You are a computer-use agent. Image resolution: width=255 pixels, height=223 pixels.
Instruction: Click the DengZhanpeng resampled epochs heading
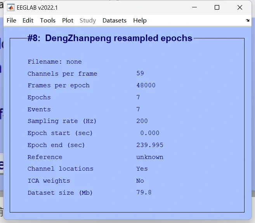pyautogui.click(x=110, y=38)
